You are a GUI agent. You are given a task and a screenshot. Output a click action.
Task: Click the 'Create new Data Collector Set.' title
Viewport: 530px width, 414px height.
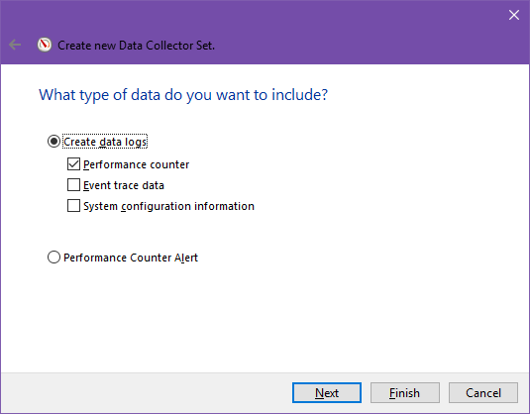point(137,46)
